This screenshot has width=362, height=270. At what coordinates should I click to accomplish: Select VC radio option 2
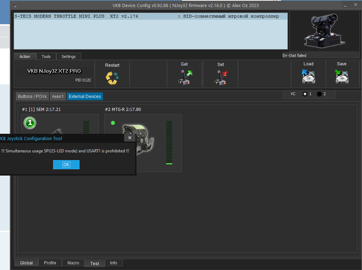pyautogui.click(x=319, y=94)
